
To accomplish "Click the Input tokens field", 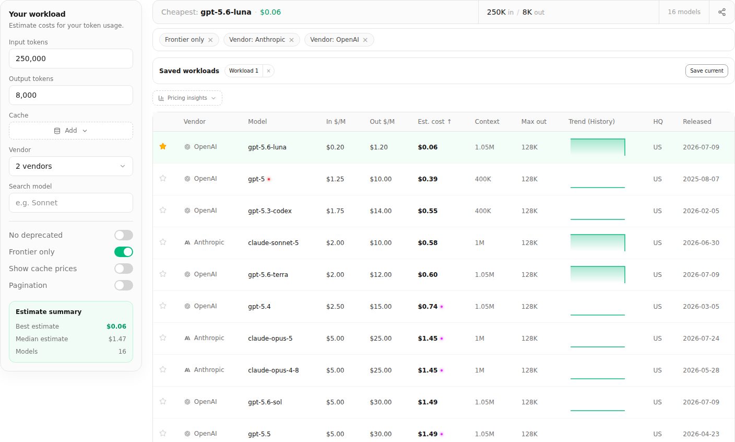I will pyautogui.click(x=71, y=59).
